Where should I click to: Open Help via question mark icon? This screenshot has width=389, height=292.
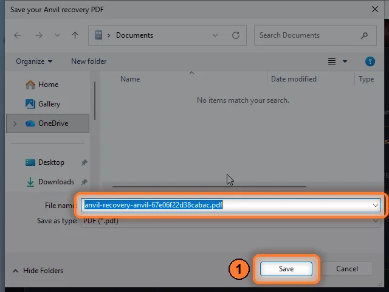(x=370, y=61)
